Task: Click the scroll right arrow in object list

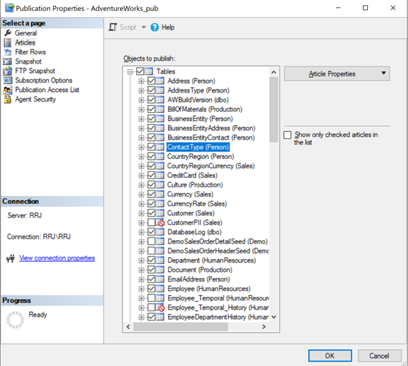Action: pos(264,327)
